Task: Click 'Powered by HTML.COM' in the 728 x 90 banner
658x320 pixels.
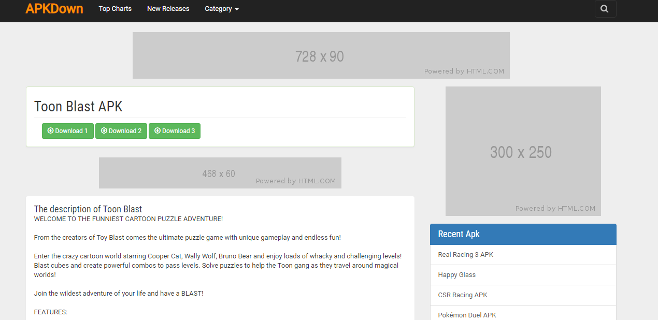Action: [x=464, y=71]
